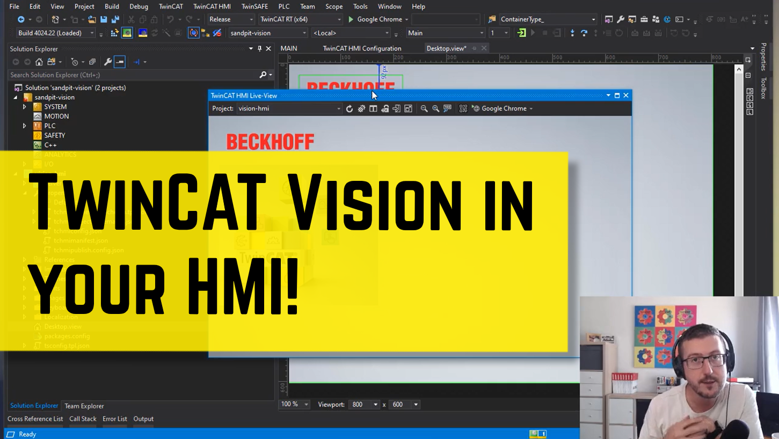Switch to the MAIN editor tab
The width and height of the screenshot is (779, 439).
tap(289, 48)
